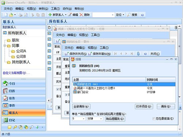Image resolution: width=183 pixels, height=137 pixels.
Task: Click 保存并关闭 in event window
Action: tap(76, 54)
